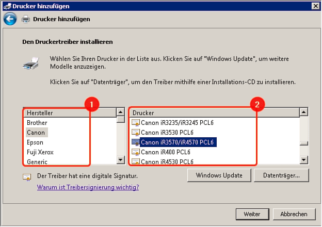Open the 'Warum ist Treibersignierung wichtig?' link

88,188
